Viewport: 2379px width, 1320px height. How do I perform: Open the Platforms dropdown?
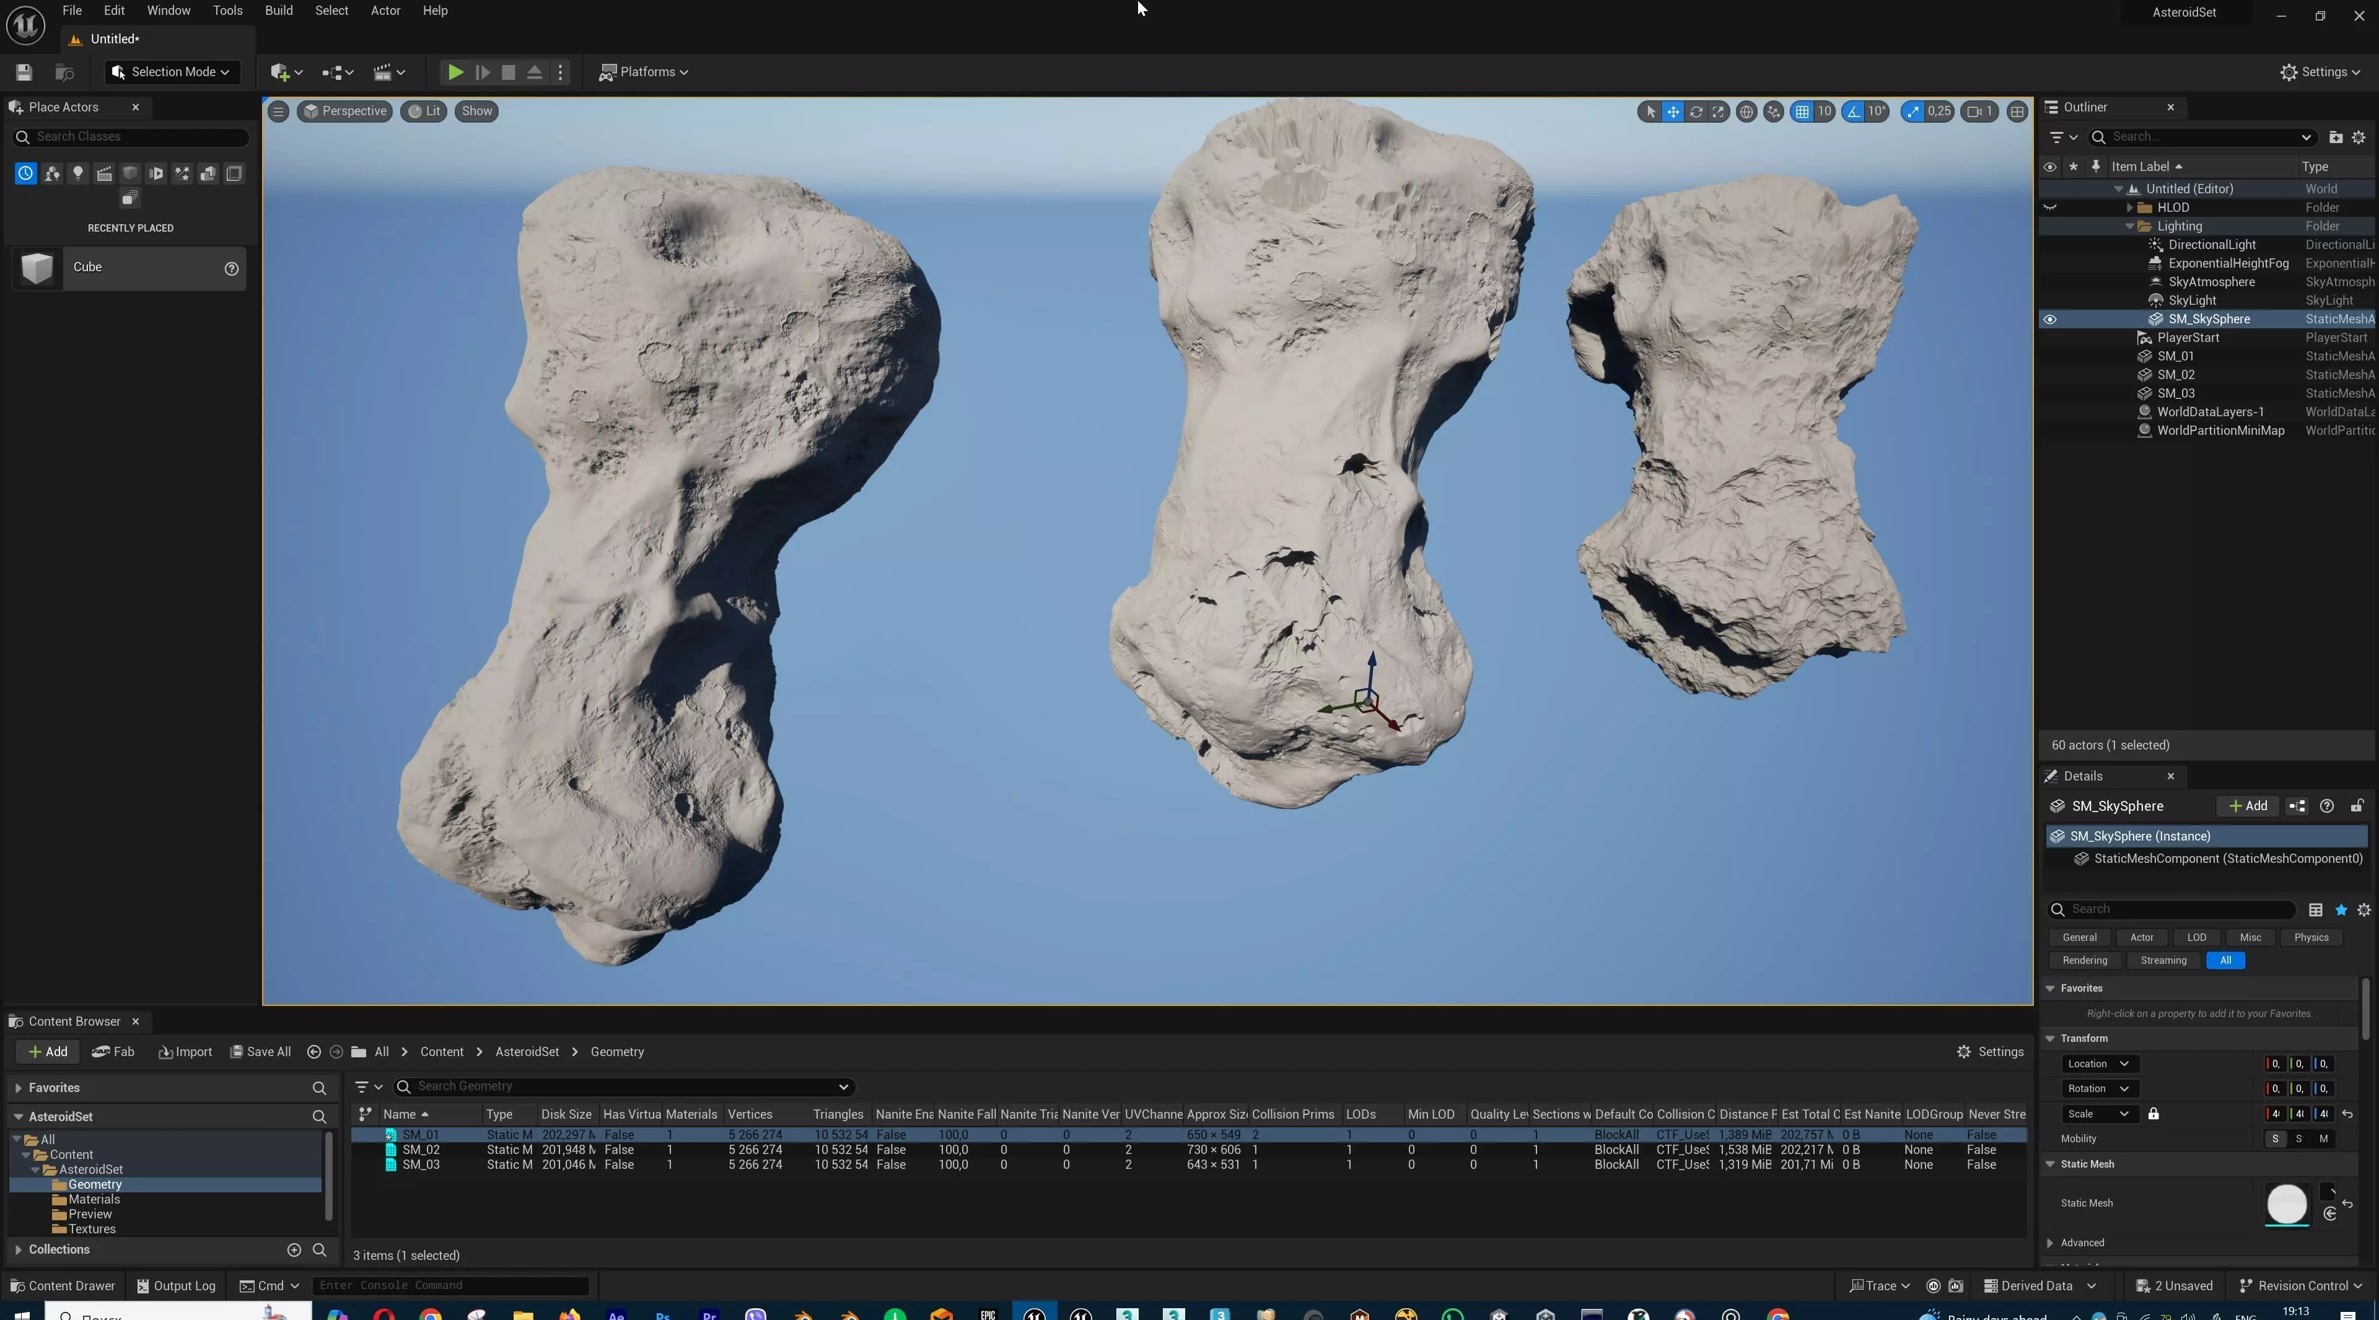click(x=644, y=72)
